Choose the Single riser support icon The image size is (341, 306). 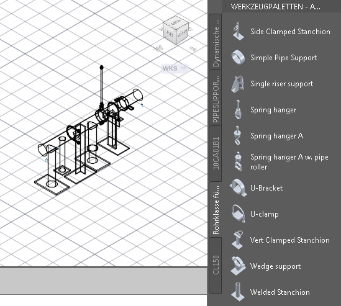click(x=237, y=84)
